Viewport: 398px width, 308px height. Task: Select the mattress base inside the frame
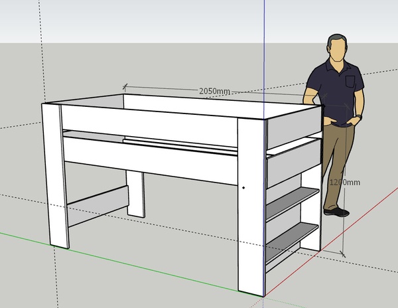pyautogui.click(x=179, y=143)
